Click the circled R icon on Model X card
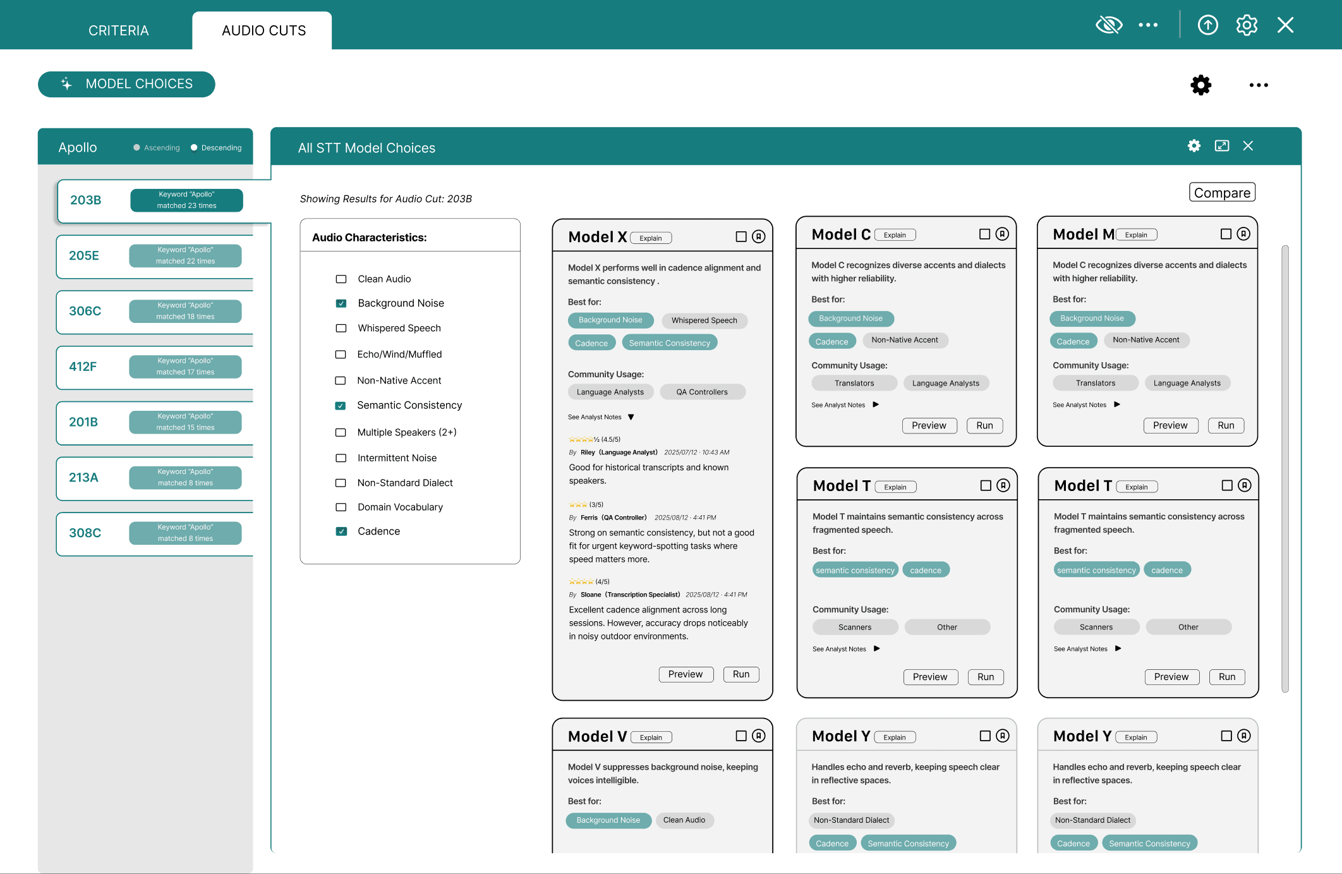Image resolution: width=1342 pixels, height=874 pixels. point(759,236)
